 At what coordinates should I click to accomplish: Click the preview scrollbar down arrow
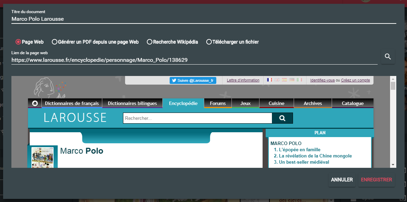(393, 165)
